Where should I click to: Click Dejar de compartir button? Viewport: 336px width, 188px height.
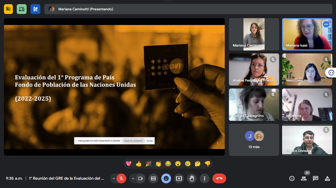tap(134, 141)
